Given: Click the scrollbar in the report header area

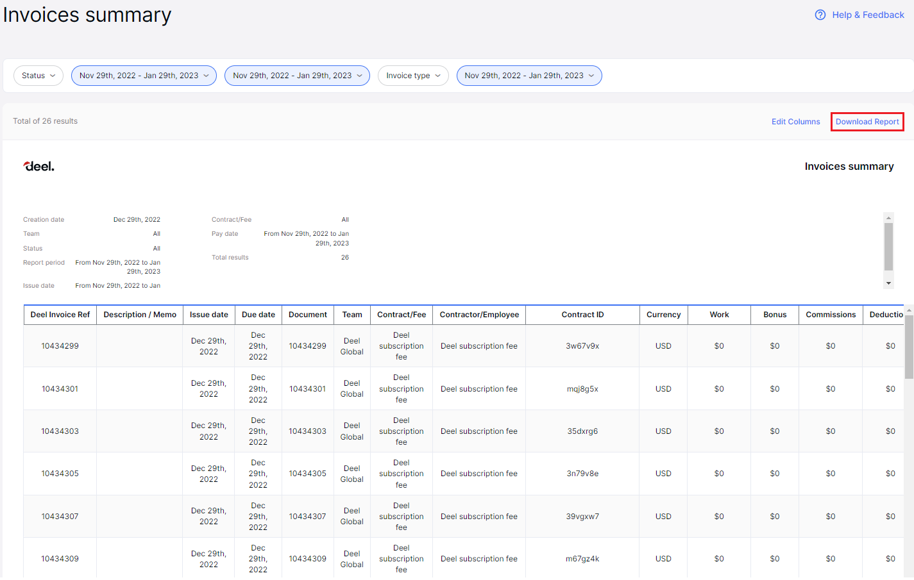Looking at the screenshot, I should point(888,247).
